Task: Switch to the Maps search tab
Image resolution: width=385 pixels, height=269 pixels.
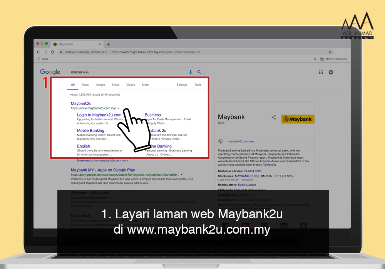Action: [x=85, y=85]
